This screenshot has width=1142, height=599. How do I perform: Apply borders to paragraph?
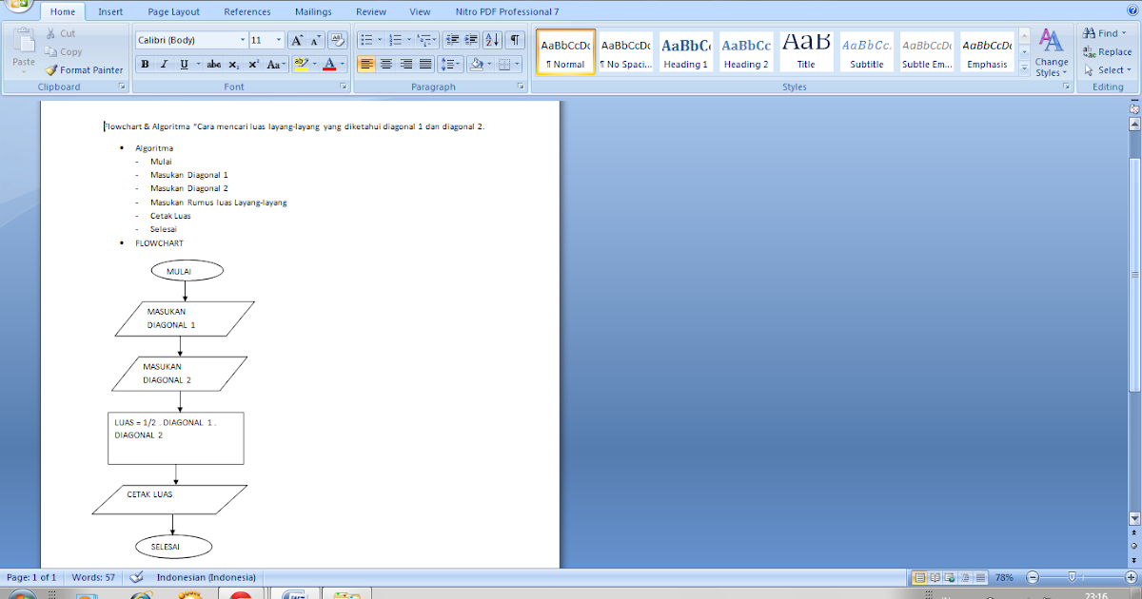[504, 65]
